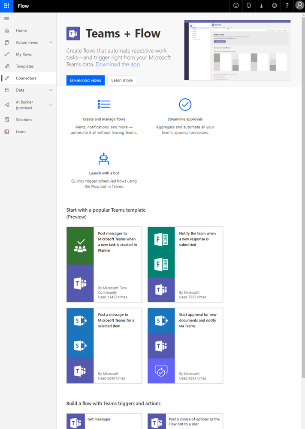Open Notify the team when response submitted template

coord(185,265)
